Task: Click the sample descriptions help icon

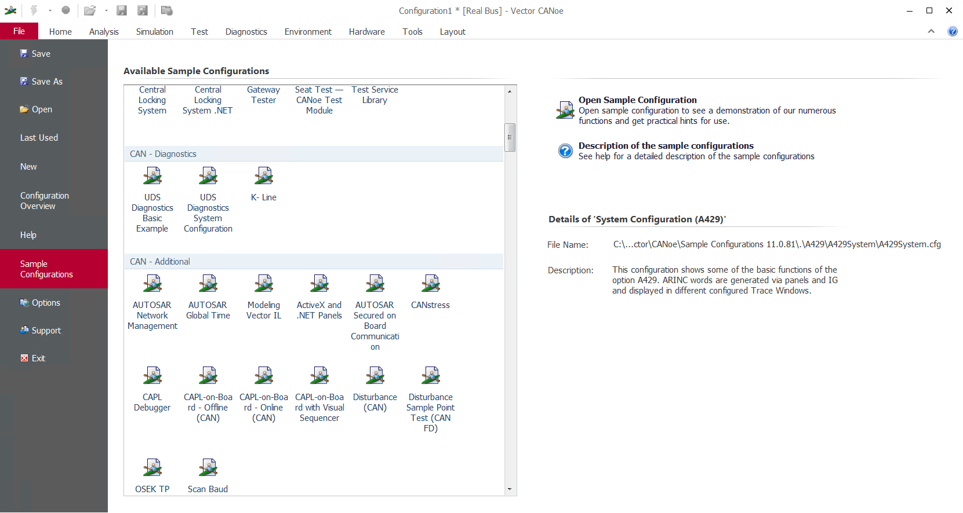Action: 565,151
